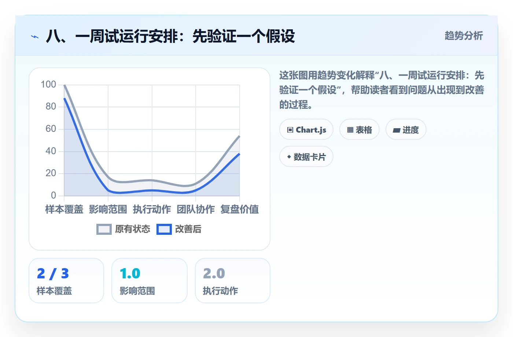
Task: Click the blue 改善后 legend swatch
Action: pyautogui.click(x=164, y=229)
